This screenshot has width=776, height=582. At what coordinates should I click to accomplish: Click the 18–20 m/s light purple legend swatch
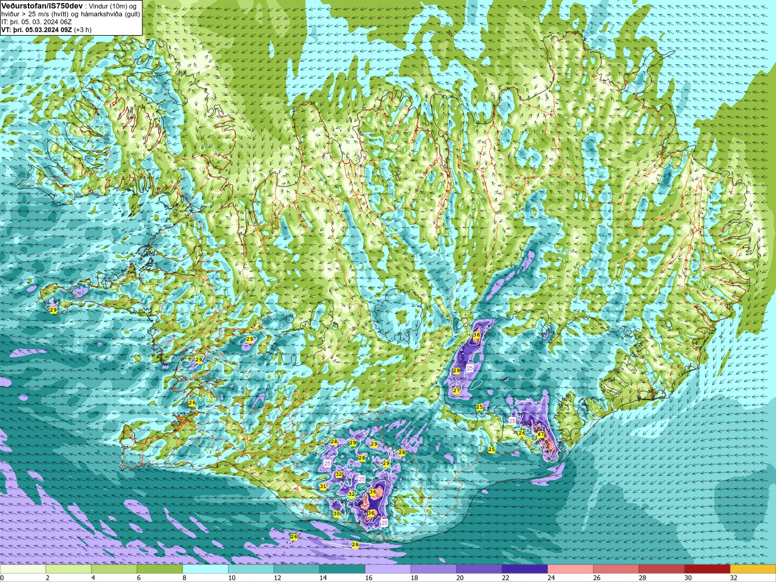pos(433,569)
